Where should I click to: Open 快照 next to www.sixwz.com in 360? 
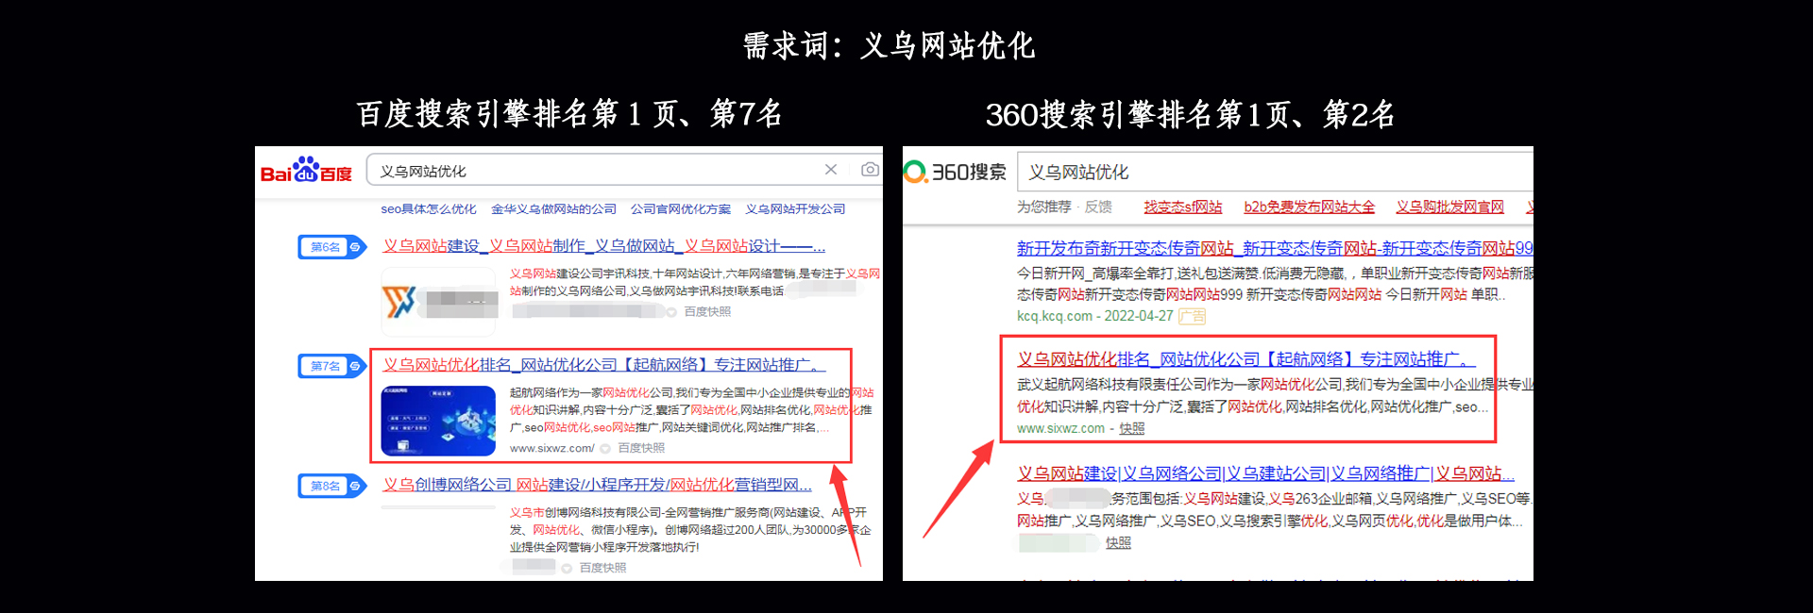1132,429
